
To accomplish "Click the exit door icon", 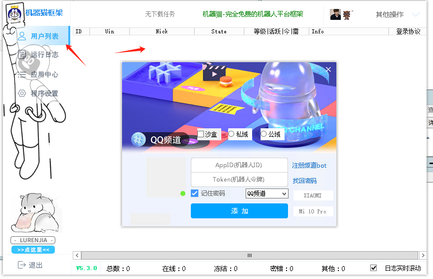I will pos(21,265).
